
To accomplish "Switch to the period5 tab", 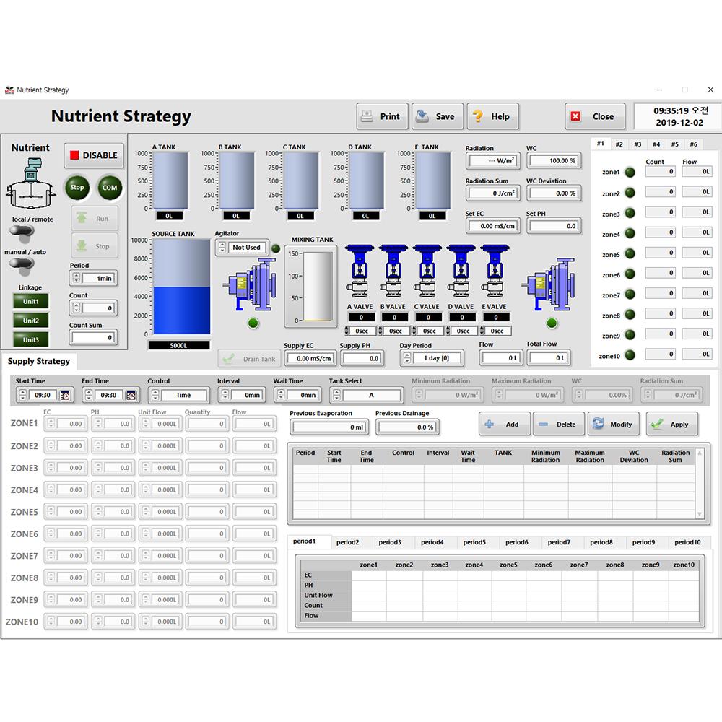I will [474, 542].
